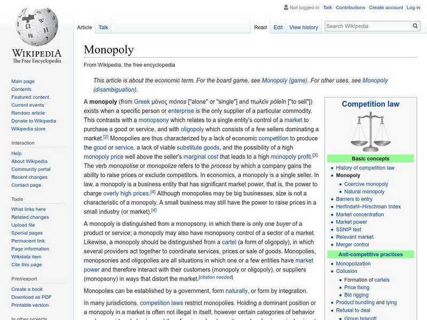Click the not-logged-in user icon
The image size is (427, 320).
tap(286, 7)
